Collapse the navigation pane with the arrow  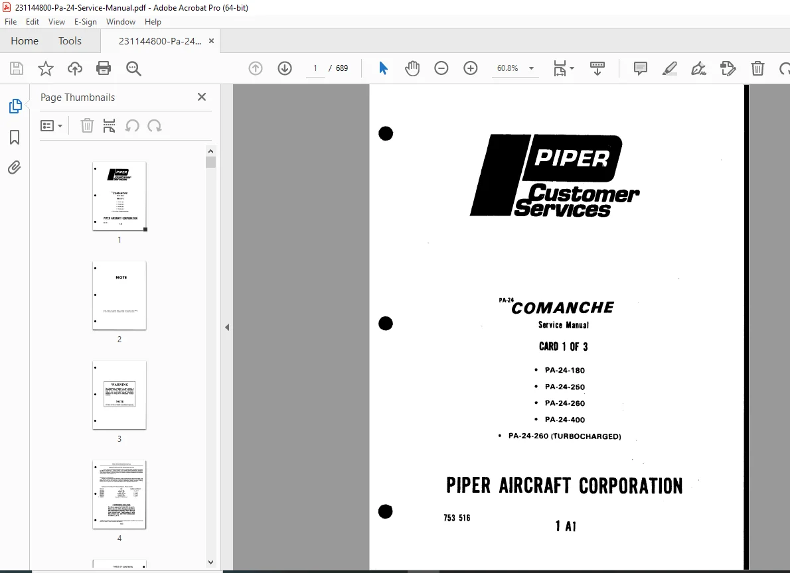pos(227,327)
